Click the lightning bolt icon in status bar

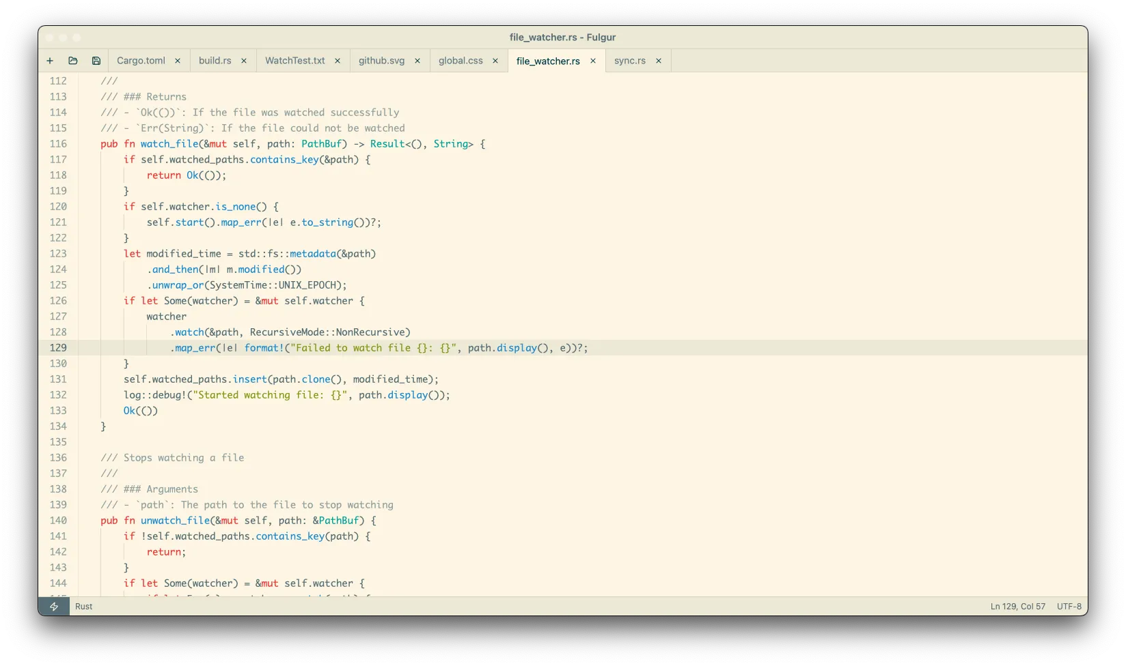(x=54, y=607)
